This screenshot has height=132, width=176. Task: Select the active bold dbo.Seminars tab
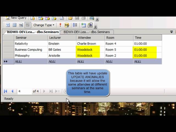click(x=33, y=32)
